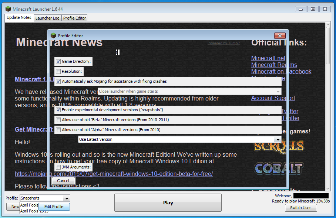Toggle the Game Directory checkbox

point(58,62)
